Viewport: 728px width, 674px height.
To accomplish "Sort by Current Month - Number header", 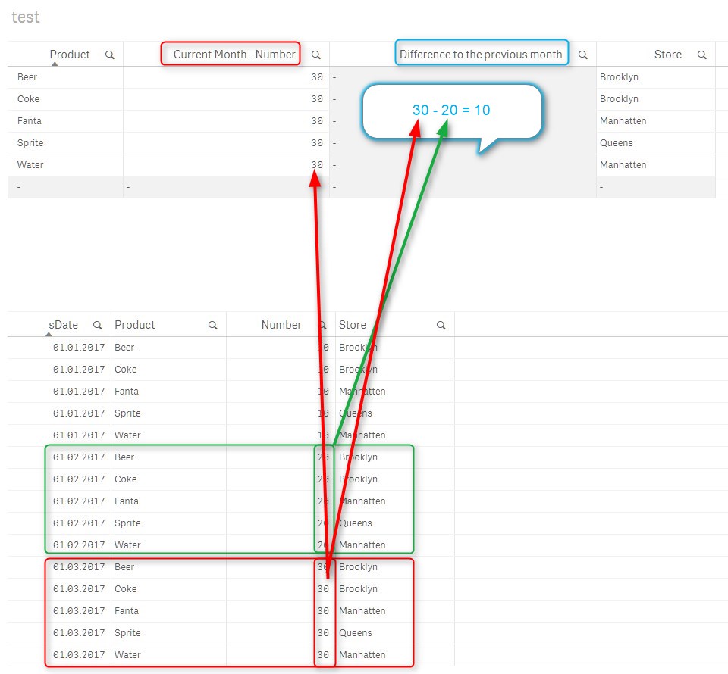I will tap(234, 55).
